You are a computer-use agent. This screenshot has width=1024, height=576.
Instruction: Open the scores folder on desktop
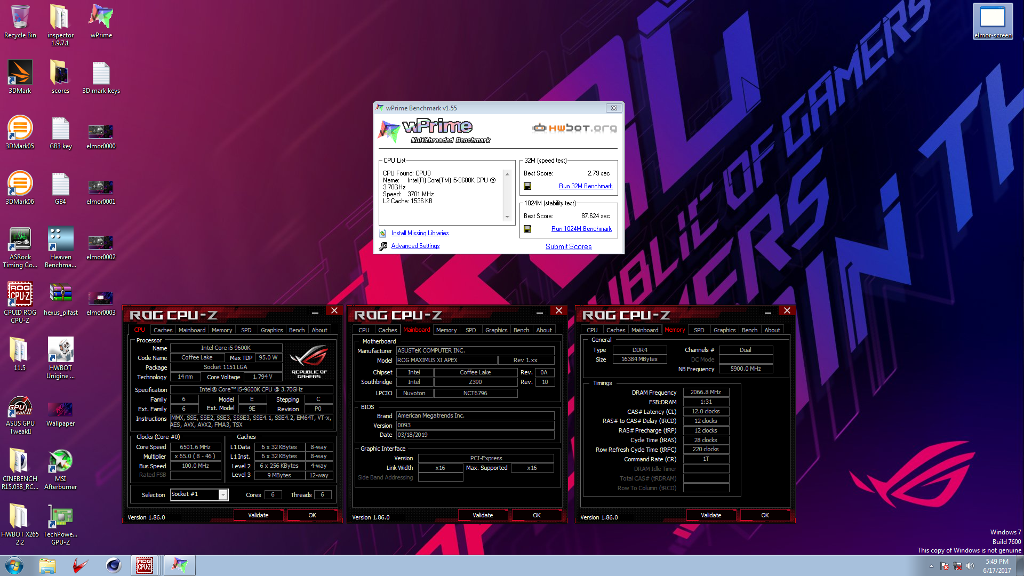(60, 77)
